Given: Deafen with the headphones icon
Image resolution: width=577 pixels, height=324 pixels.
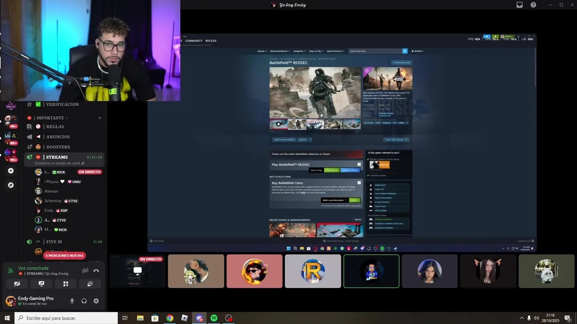Looking at the screenshot, I should (84, 301).
